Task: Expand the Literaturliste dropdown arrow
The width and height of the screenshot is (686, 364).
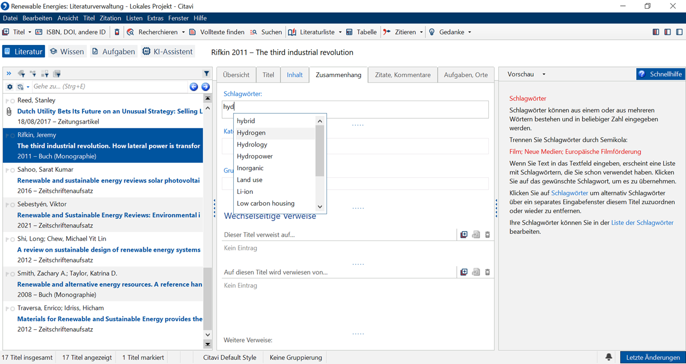Action: (x=339, y=32)
